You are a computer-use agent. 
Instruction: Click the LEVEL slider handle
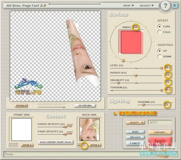[x=161, y=68]
